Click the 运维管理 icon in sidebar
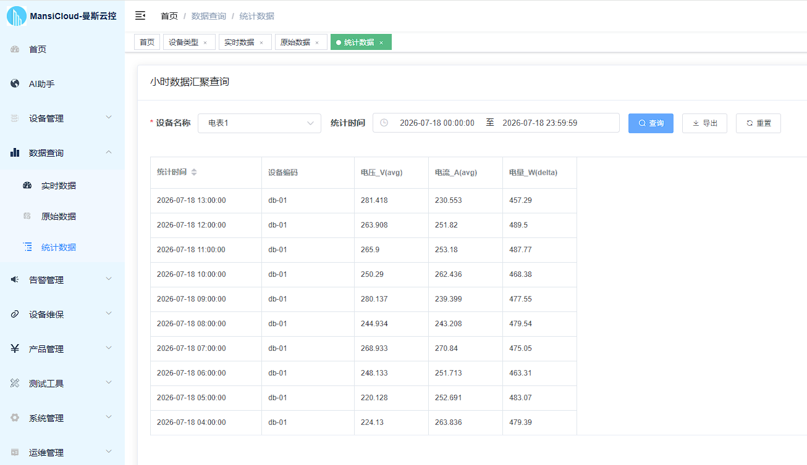Screen dimensions: 807x465 tap(15, 452)
